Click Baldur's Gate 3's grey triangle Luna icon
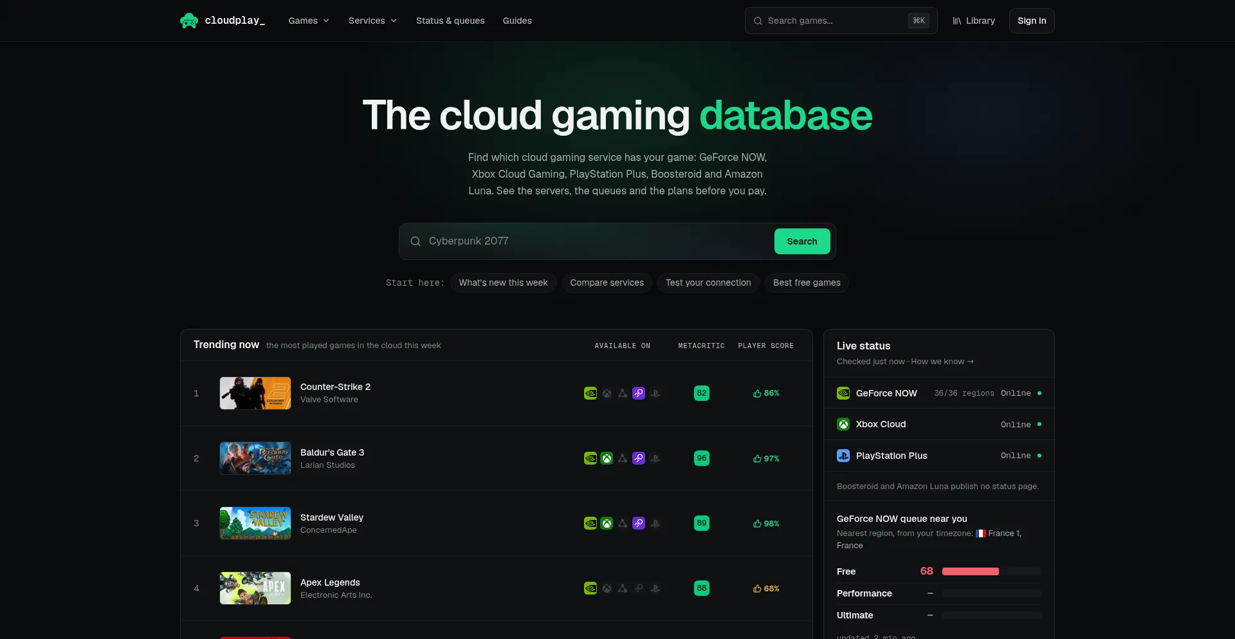Viewport: 1235px width, 639px height. 623,458
